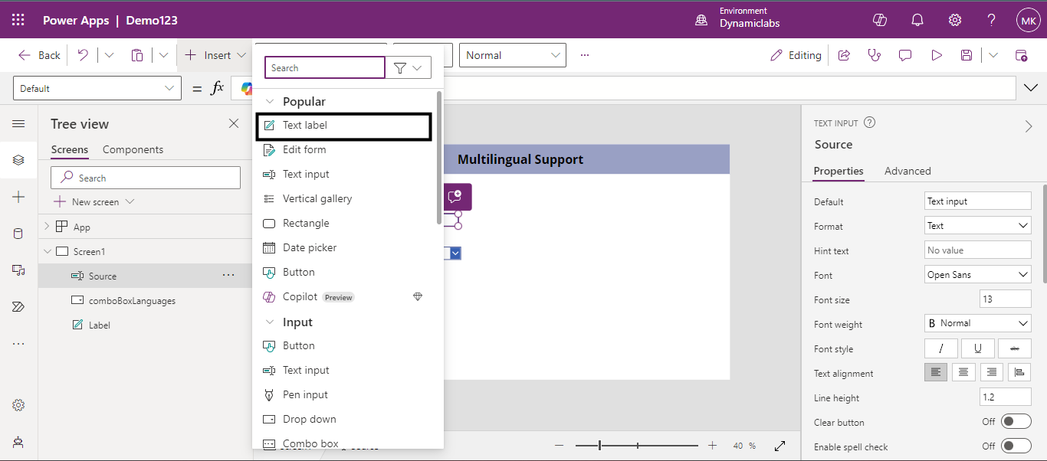Toggle the Clear button switch
1047x461 pixels.
[x=1016, y=422]
